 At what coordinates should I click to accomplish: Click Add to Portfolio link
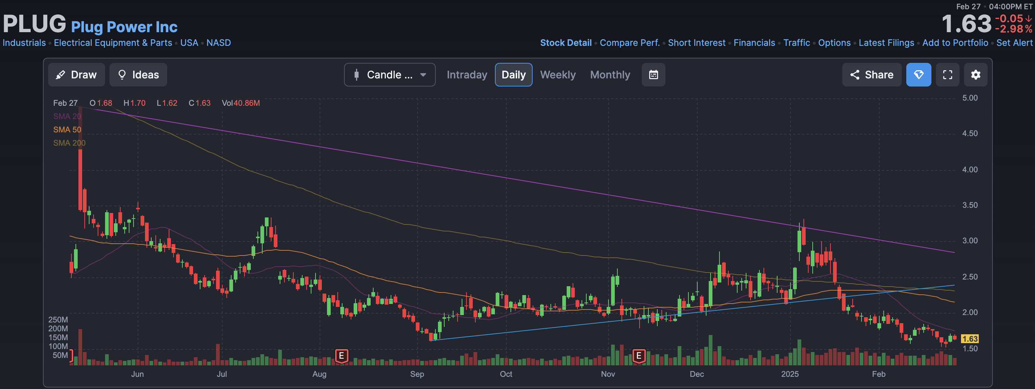click(x=955, y=43)
